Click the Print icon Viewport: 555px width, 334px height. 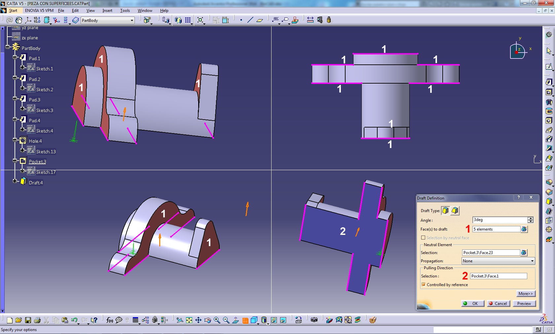[x=37, y=320]
